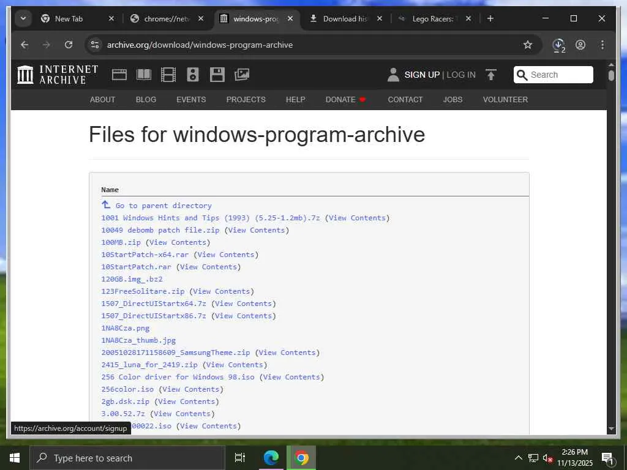Open the Software floppy disk icon

click(x=217, y=75)
